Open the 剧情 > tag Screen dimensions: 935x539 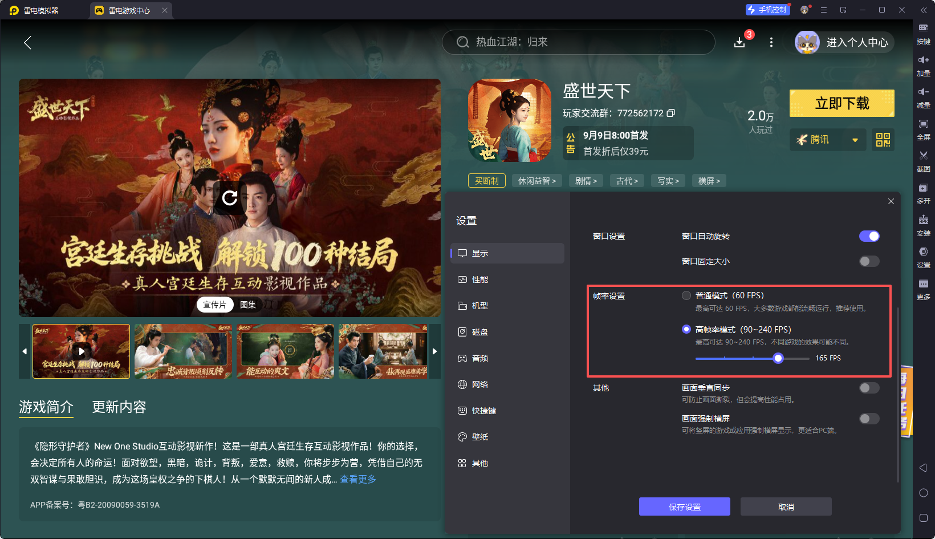click(x=586, y=181)
